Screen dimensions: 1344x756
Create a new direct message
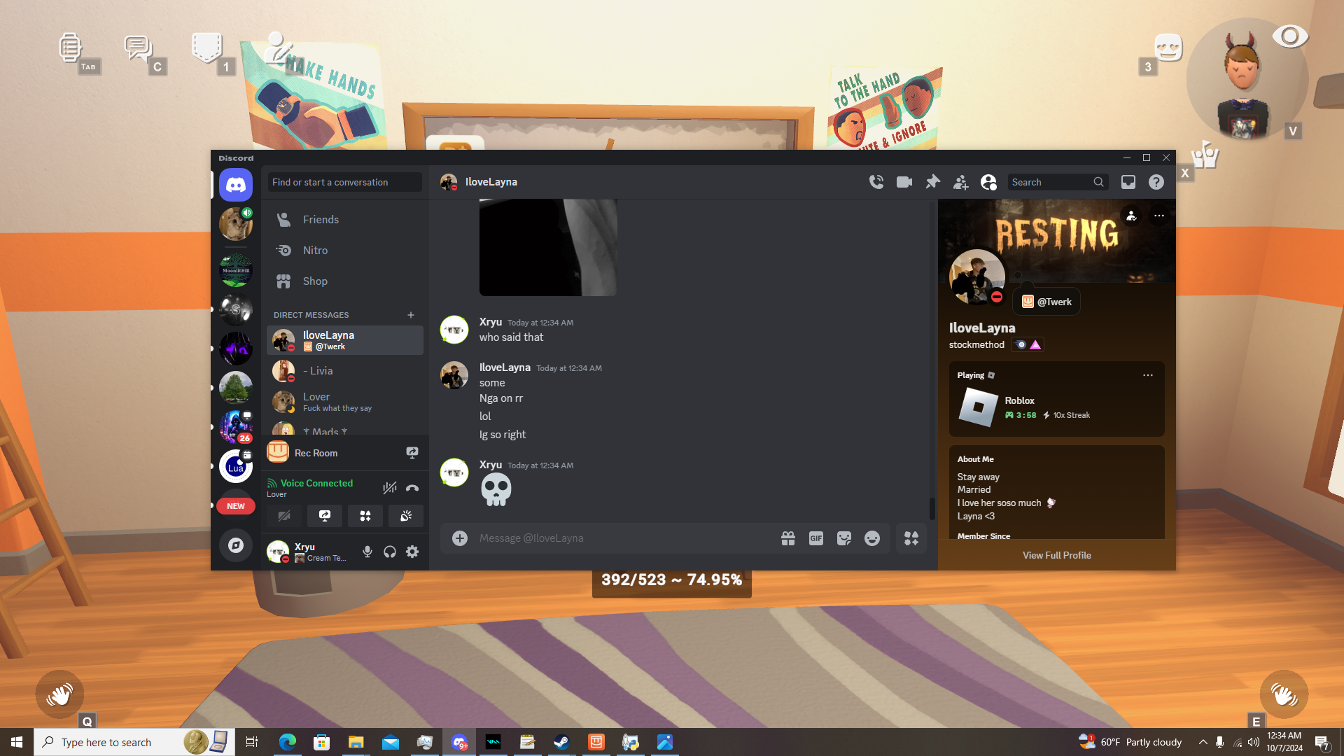click(x=411, y=315)
